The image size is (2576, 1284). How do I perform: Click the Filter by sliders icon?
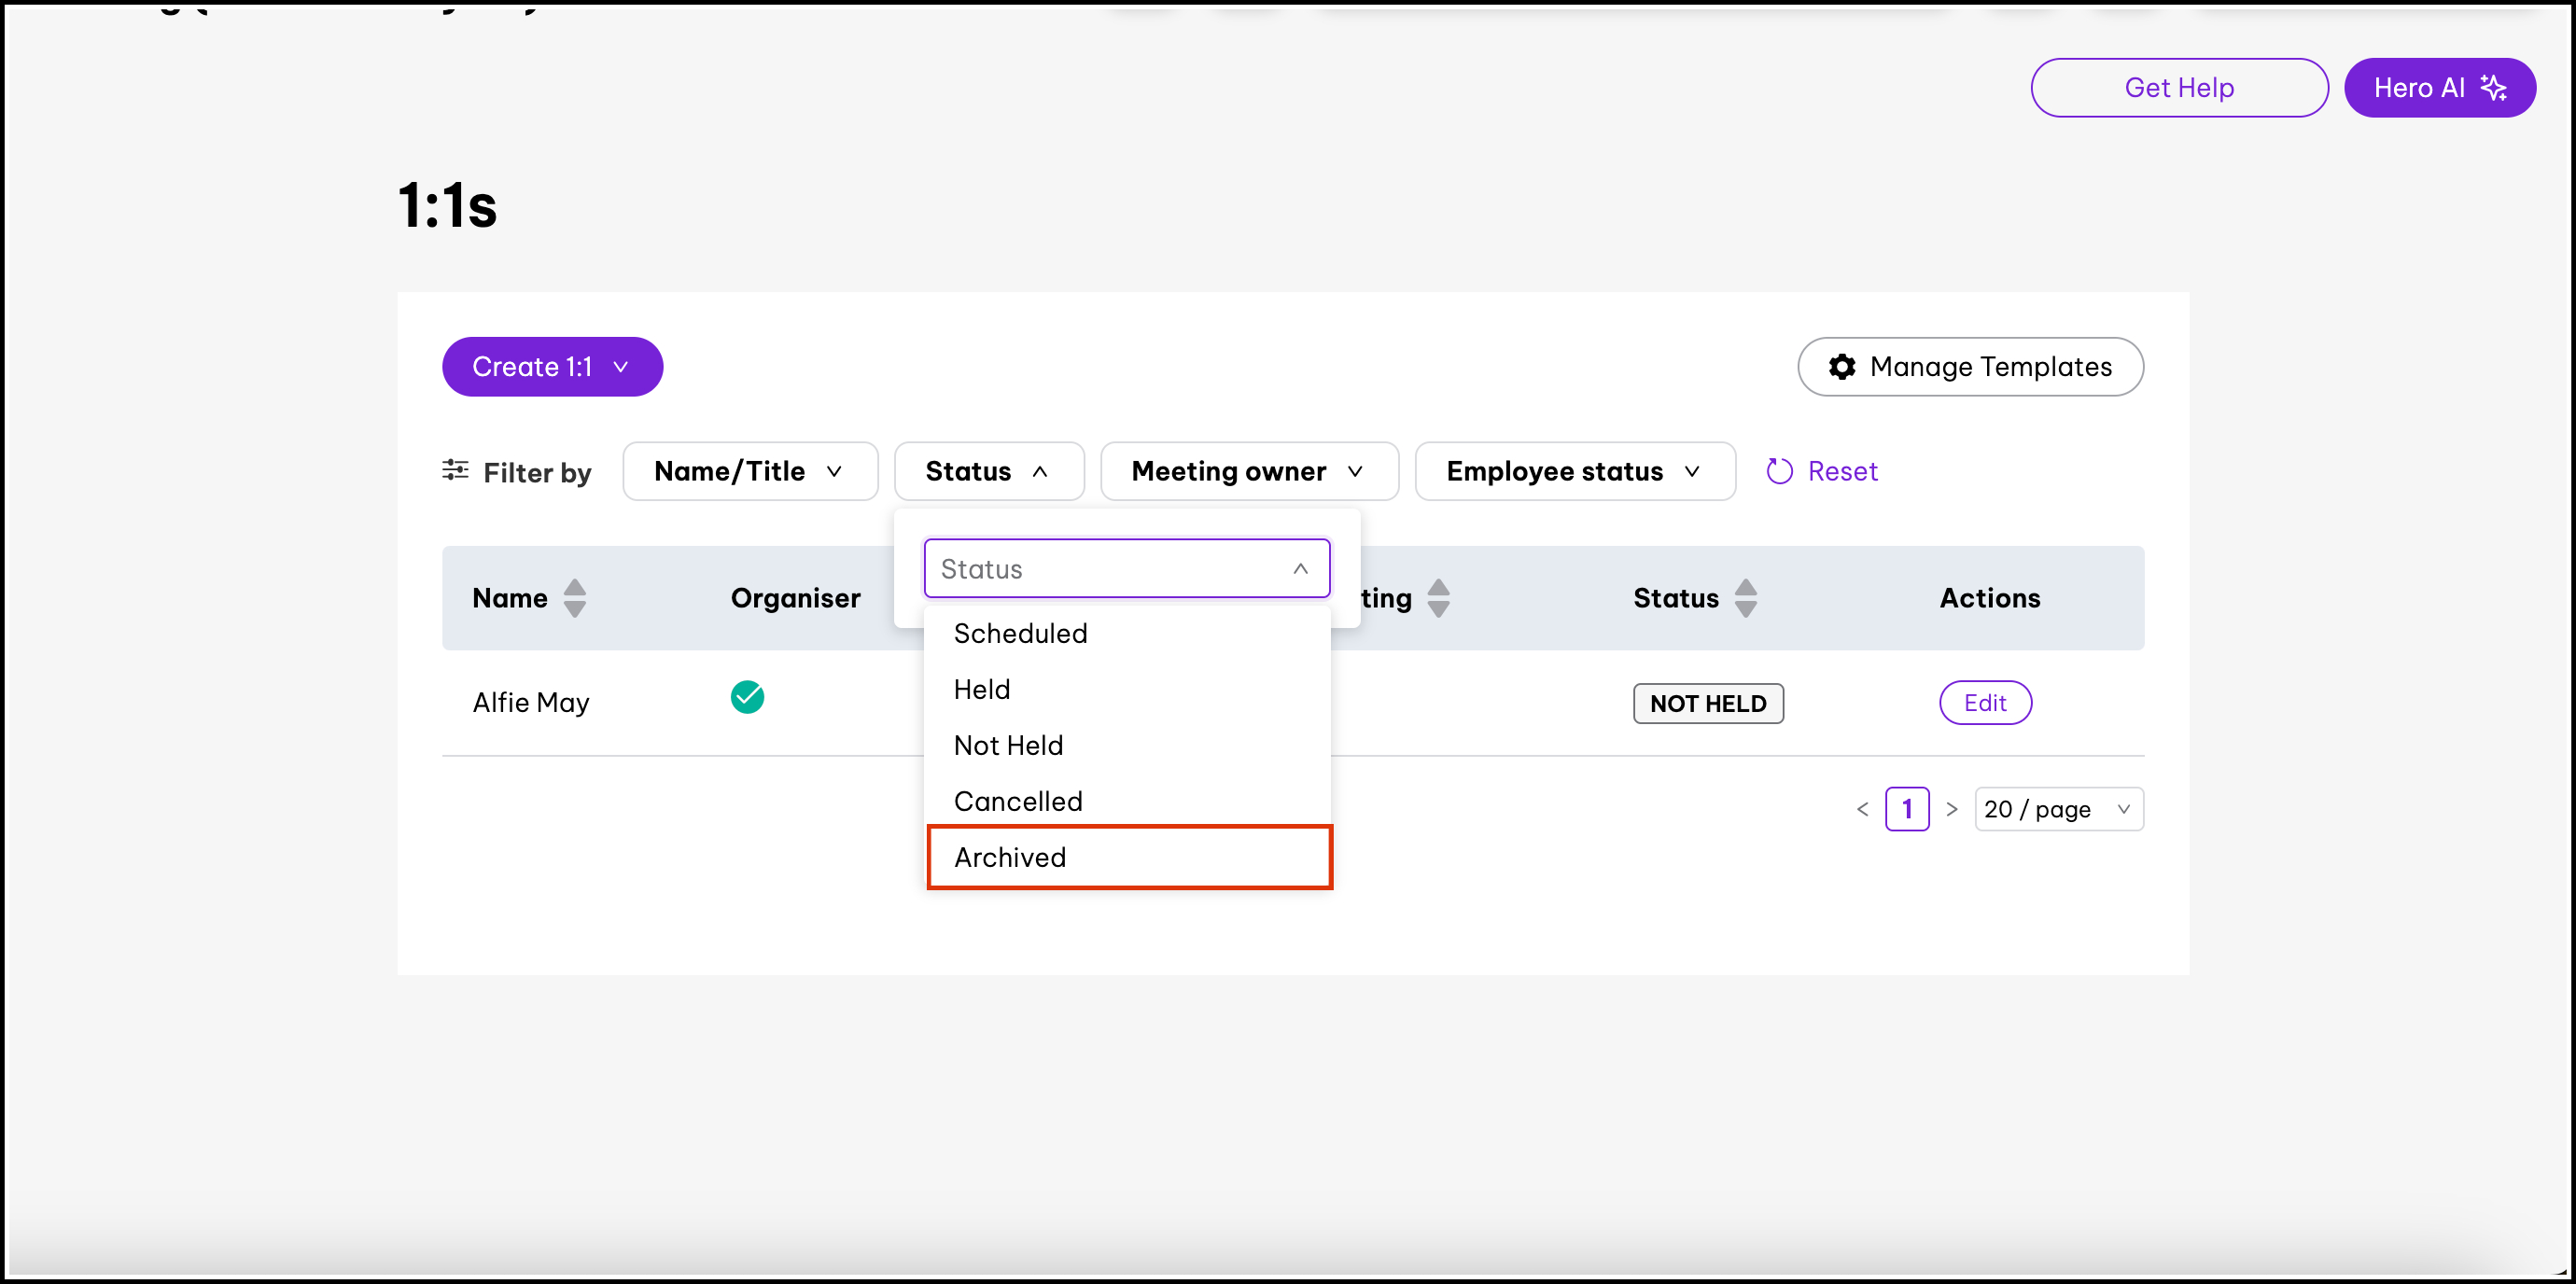click(455, 470)
